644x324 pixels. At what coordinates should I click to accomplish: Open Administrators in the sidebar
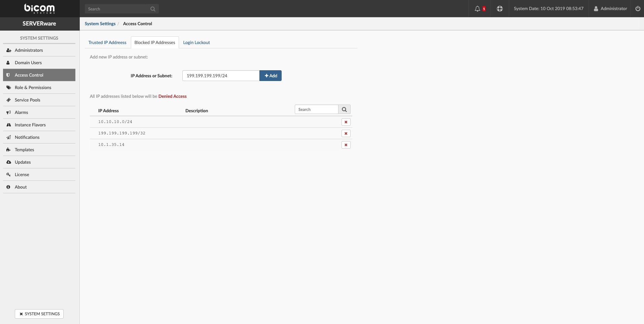tap(29, 50)
